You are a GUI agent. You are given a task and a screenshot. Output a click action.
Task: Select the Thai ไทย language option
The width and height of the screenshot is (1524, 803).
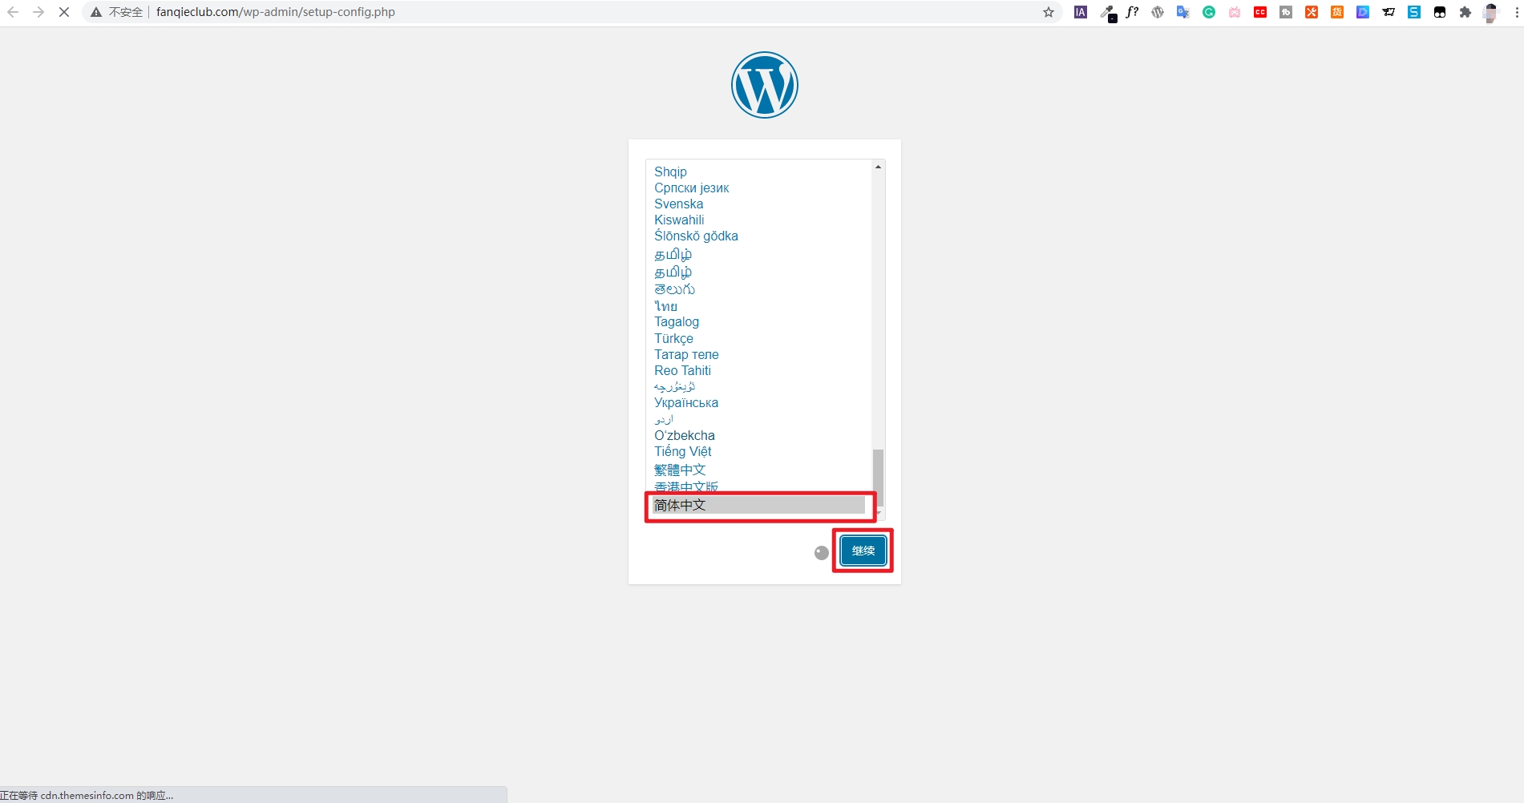click(665, 306)
